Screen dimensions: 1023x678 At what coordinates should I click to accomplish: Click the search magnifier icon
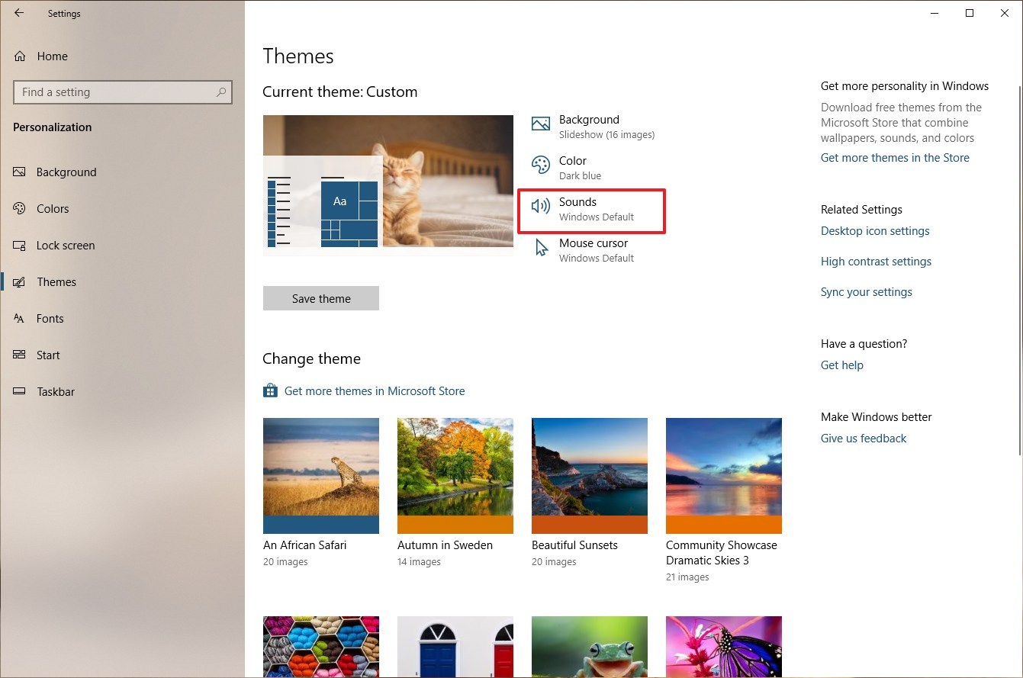point(221,92)
